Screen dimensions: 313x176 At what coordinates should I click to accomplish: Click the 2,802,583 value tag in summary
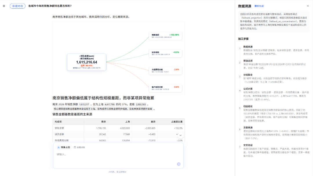tap(141, 104)
